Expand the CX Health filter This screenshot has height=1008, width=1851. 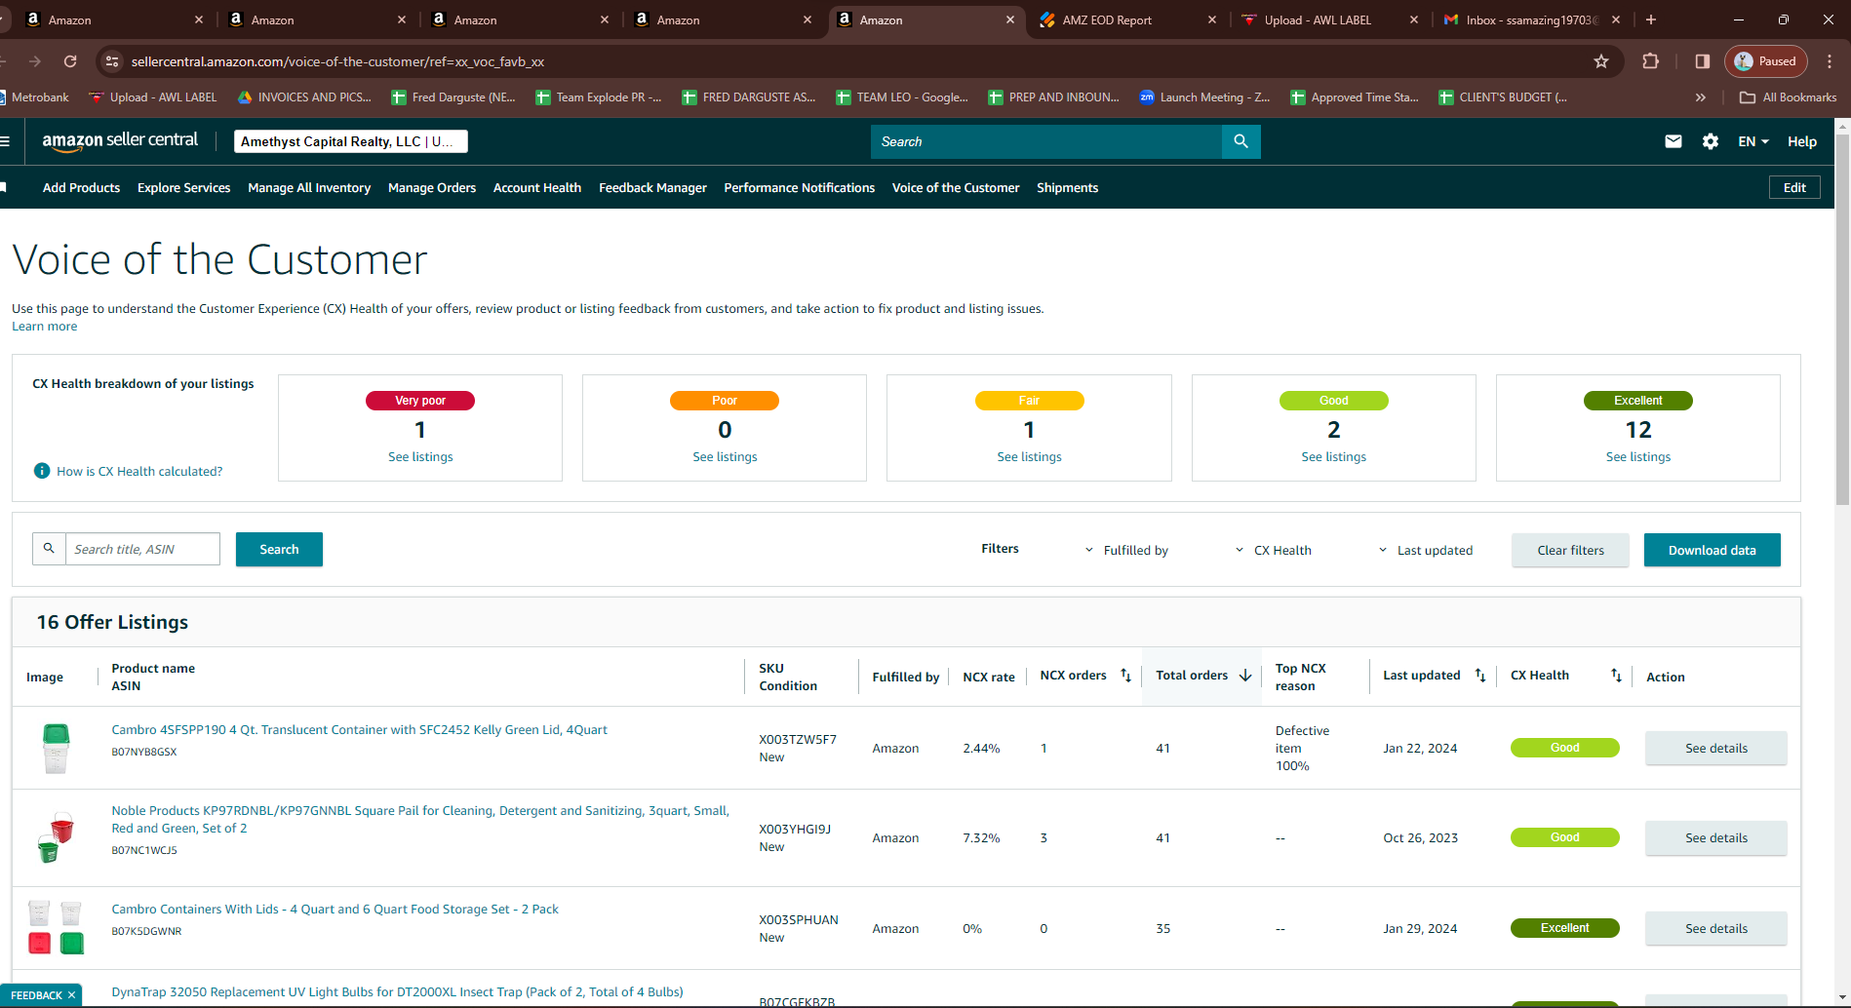pos(1273,551)
